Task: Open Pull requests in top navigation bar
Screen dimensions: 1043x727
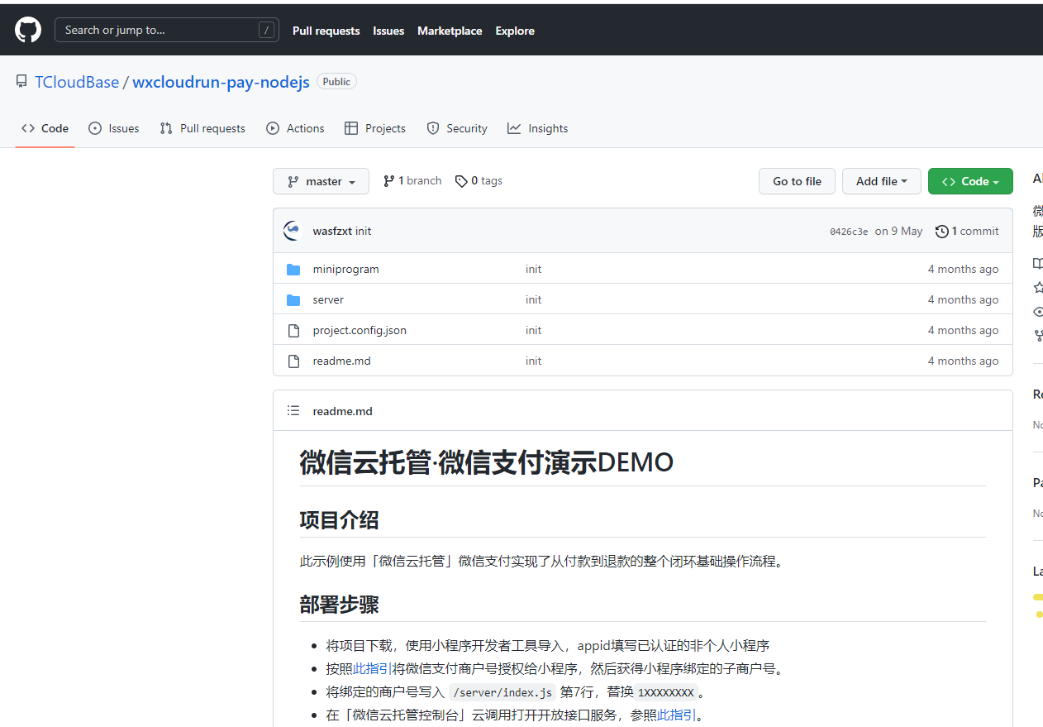Action: tap(326, 31)
